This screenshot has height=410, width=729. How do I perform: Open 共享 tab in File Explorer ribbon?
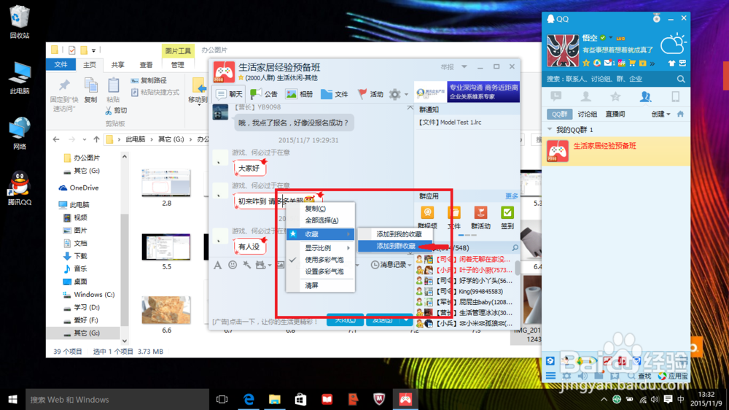[117, 65]
